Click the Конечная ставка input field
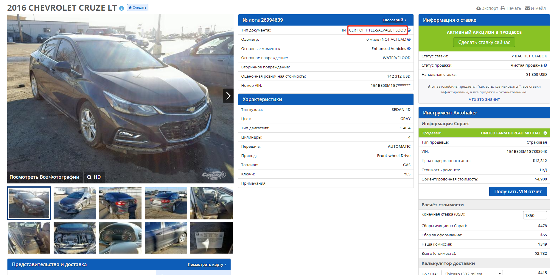Screen dimensions: 558x275 (535, 215)
